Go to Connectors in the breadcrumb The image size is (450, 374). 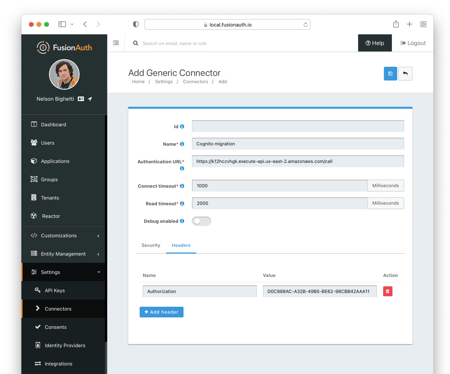(x=195, y=82)
